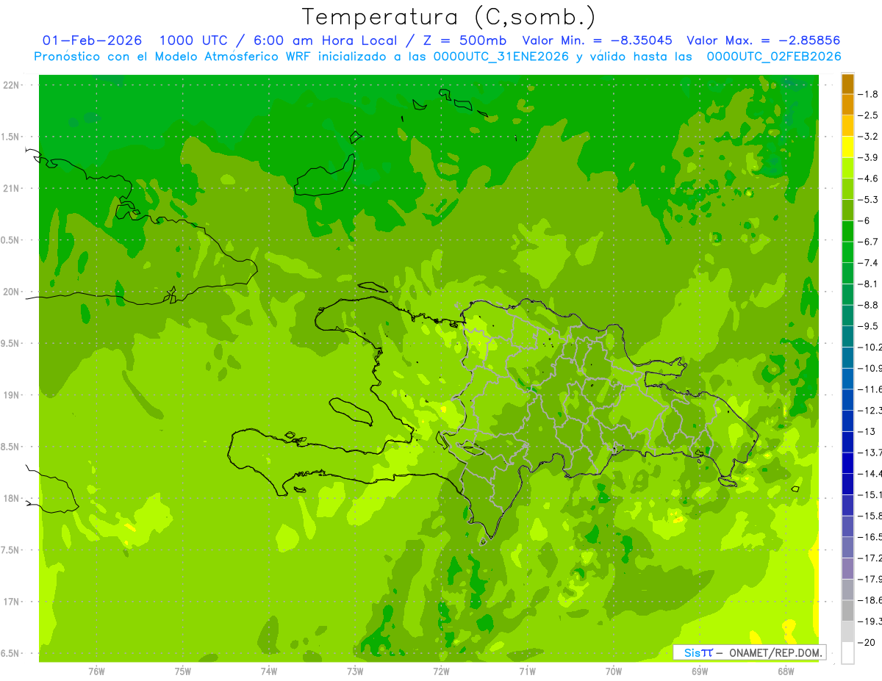Click the 9.5N latitude axis label
The width and height of the screenshot is (882, 681).
click(x=11, y=343)
